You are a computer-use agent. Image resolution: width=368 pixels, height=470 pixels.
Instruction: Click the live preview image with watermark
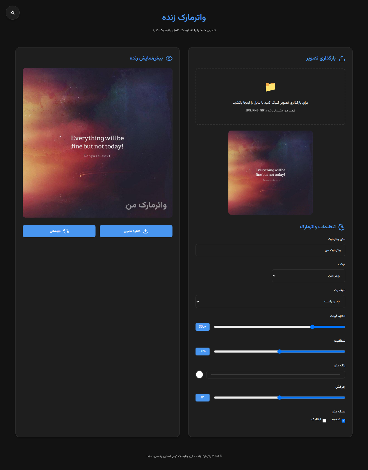(x=97, y=143)
